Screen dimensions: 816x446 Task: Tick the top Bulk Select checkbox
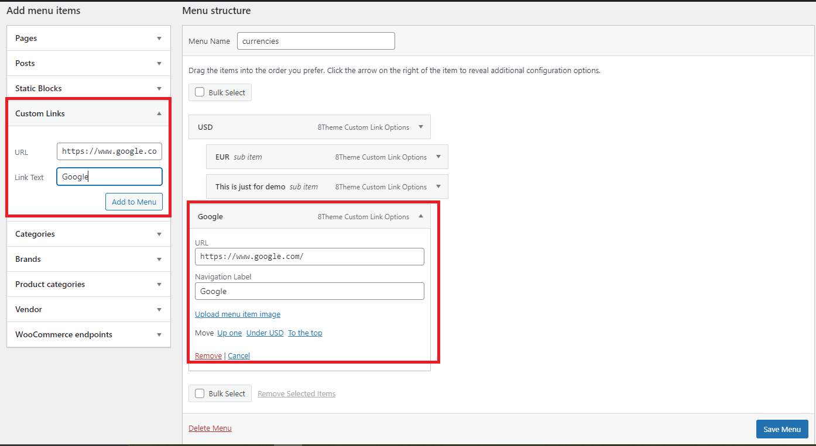pyautogui.click(x=200, y=92)
